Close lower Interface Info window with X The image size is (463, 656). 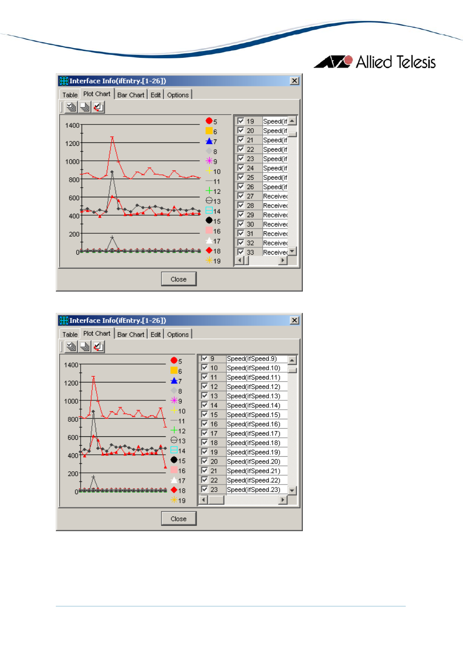[x=295, y=320]
